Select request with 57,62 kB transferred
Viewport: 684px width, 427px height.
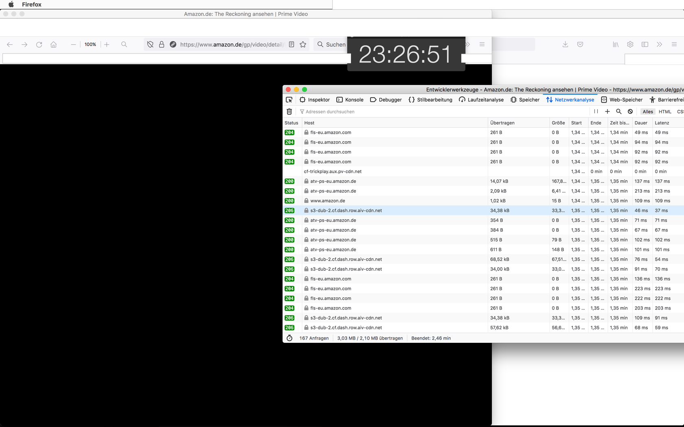(483, 328)
